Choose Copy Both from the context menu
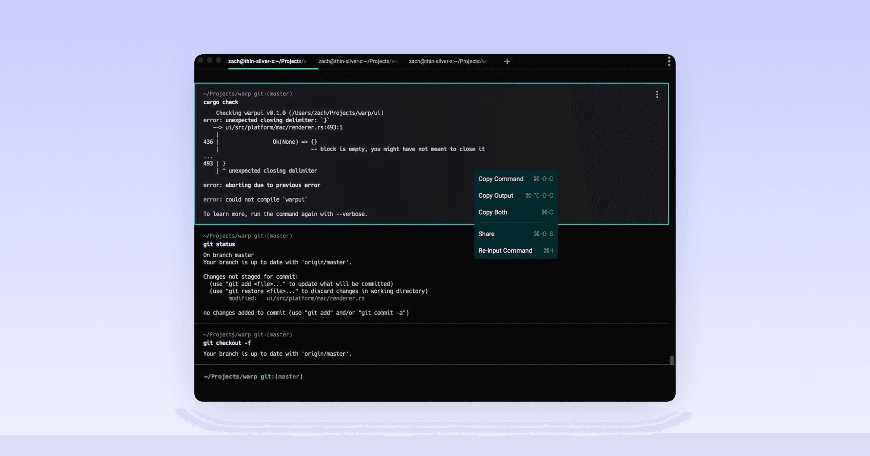The image size is (870, 456). pos(516,212)
